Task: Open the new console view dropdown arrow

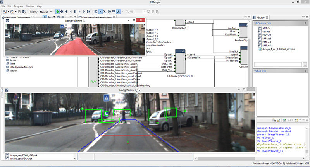Action: [300, 120]
